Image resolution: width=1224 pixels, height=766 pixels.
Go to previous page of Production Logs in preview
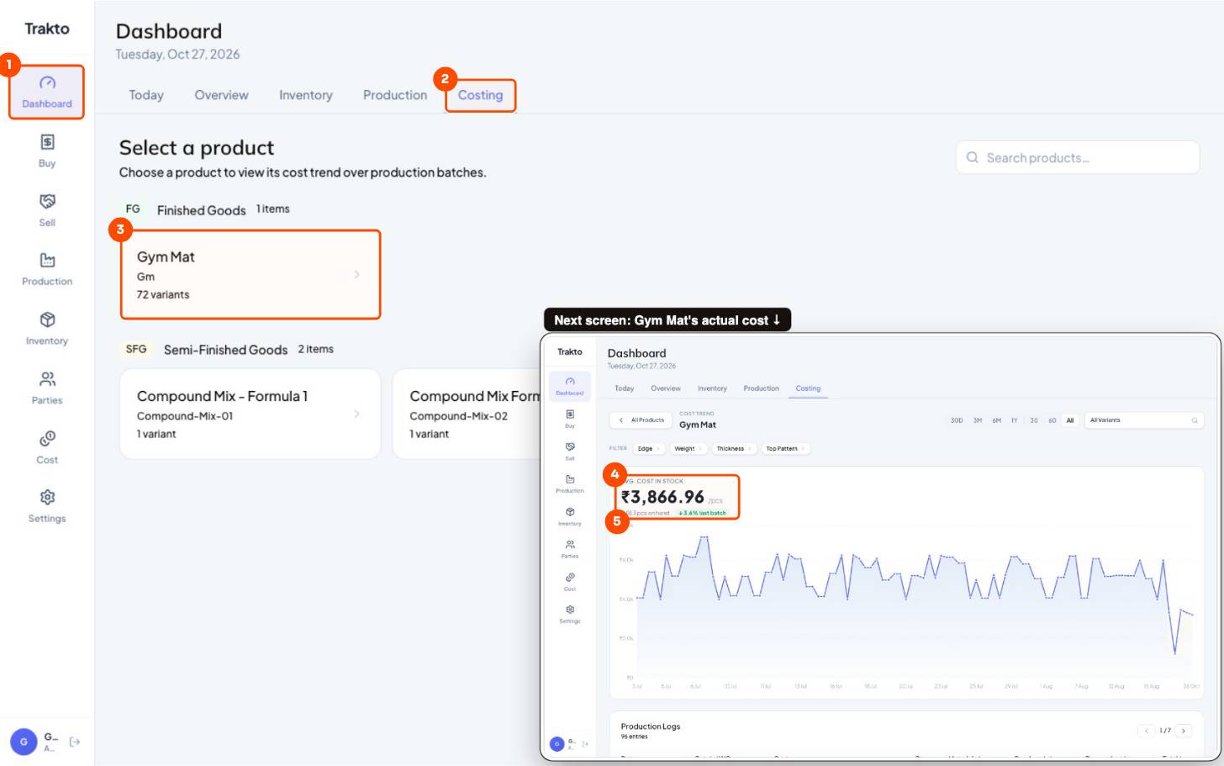click(1146, 731)
